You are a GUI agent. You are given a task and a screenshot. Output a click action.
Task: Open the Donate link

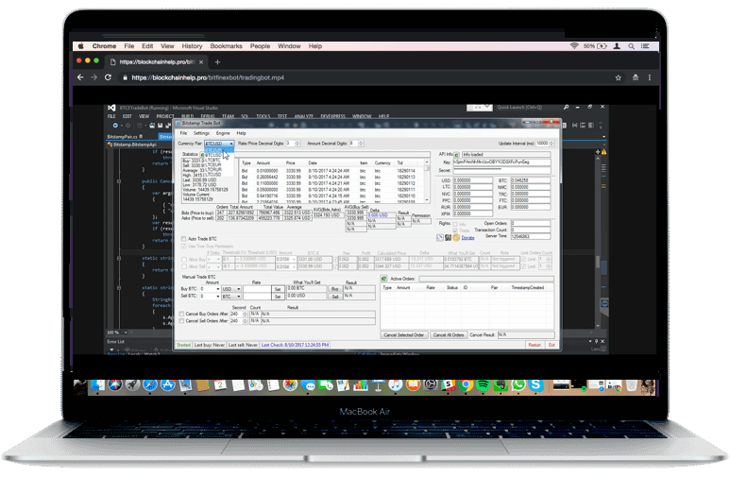point(467,238)
